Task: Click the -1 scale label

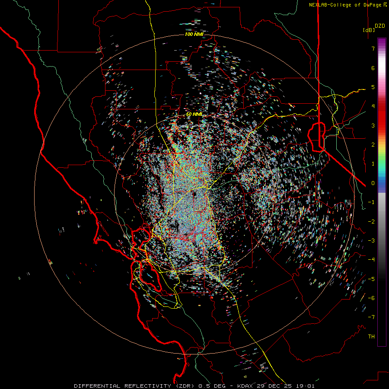Action: pos(371,202)
